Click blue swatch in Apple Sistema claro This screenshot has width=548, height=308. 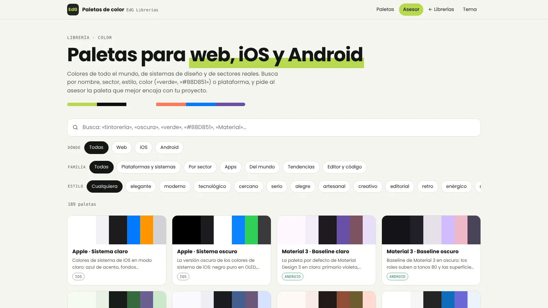(x=134, y=230)
